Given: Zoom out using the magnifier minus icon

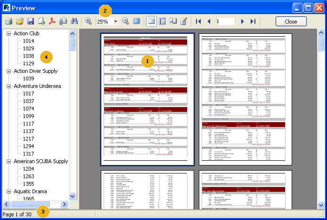Looking at the screenshot, I should (x=126, y=22).
